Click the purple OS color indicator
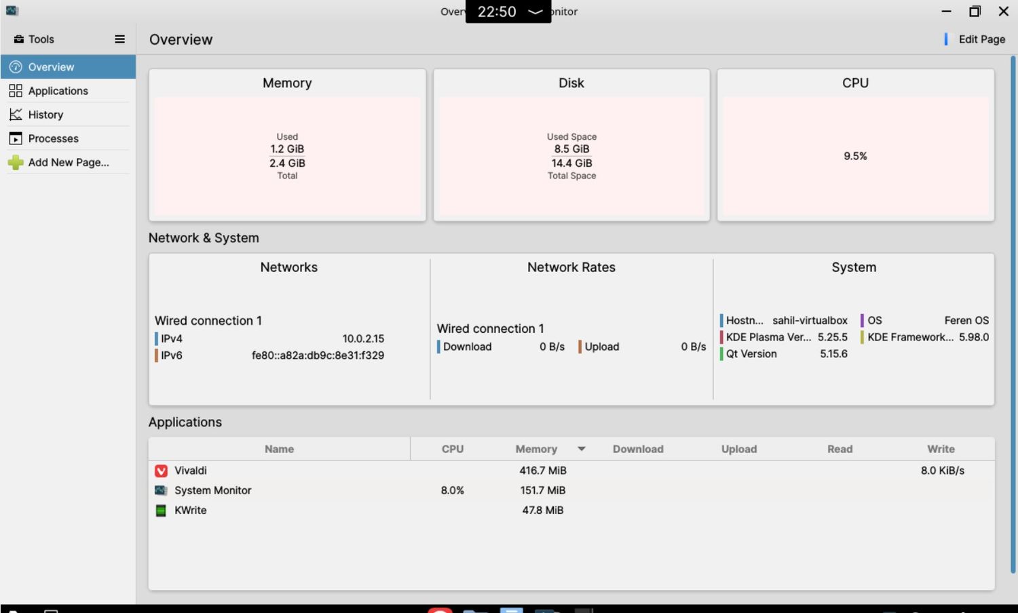The height and width of the screenshot is (613, 1018). click(x=862, y=320)
